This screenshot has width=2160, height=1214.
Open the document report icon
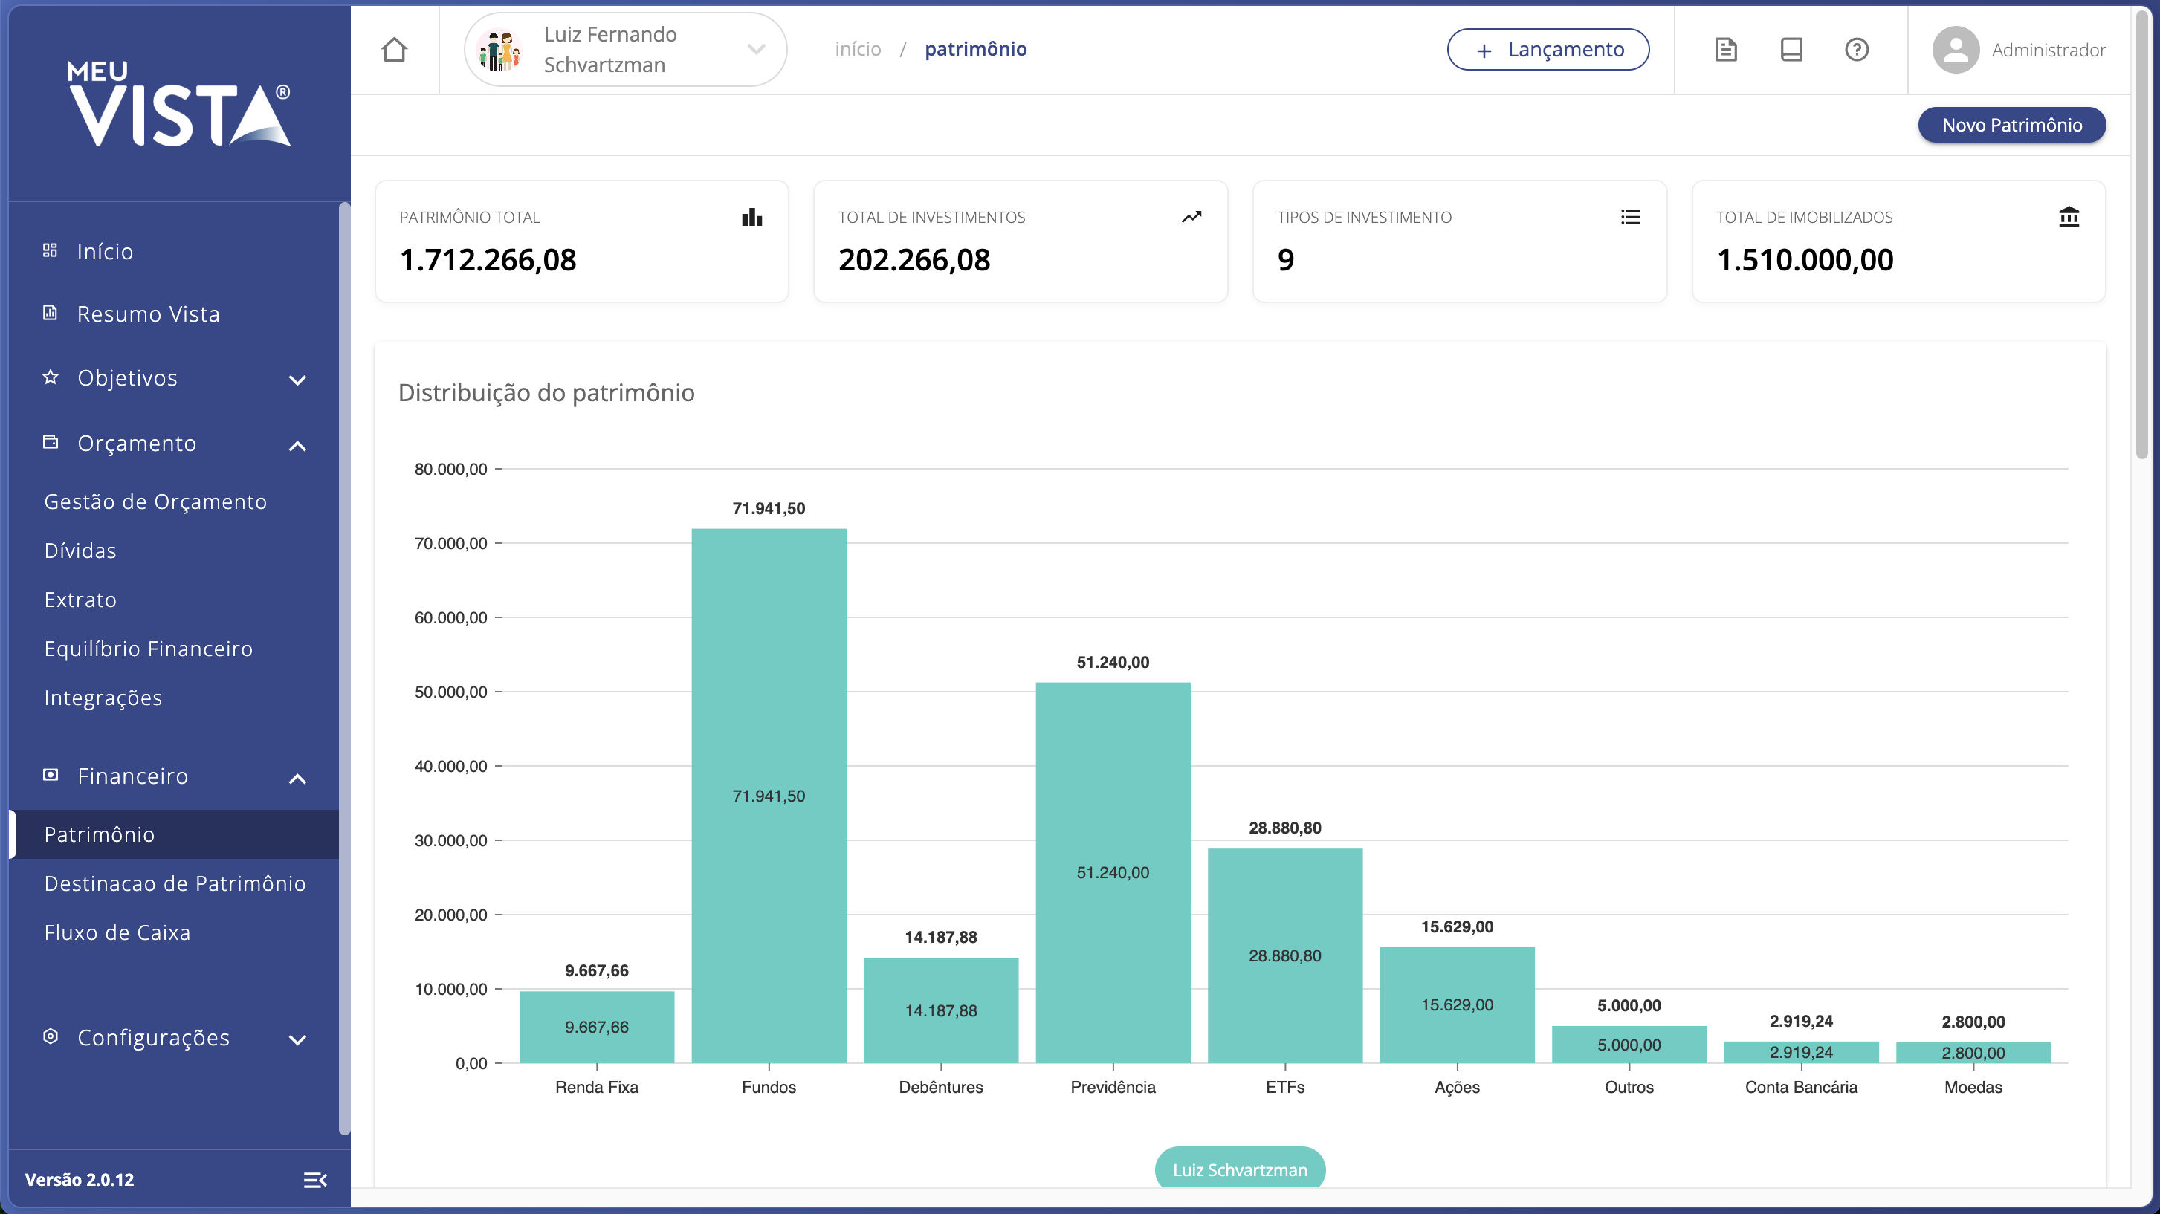pyautogui.click(x=1726, y=50)
